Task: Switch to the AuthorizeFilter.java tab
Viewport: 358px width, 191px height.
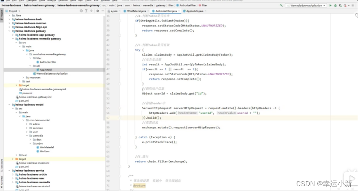Action: (x=166, y=11)
